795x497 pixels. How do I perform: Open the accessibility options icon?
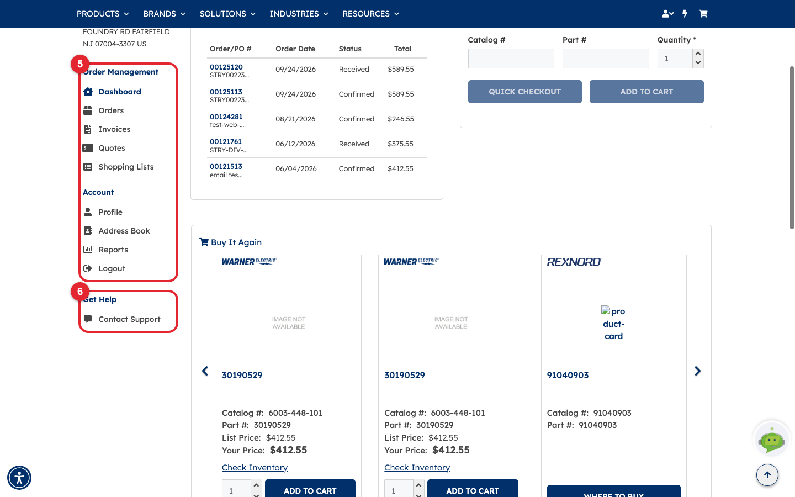tap(19, 478)
